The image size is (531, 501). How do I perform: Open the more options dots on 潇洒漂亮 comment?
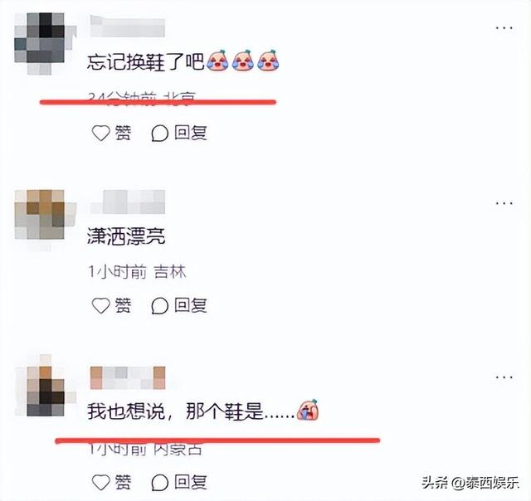pos(504,203)
